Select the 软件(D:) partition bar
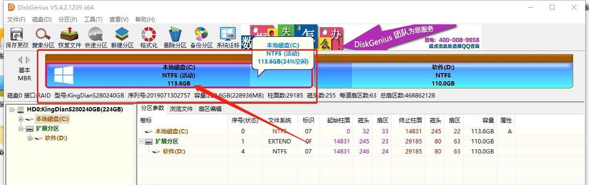The height and width of the screenshot is (185, 589). (x=443, y=75)
